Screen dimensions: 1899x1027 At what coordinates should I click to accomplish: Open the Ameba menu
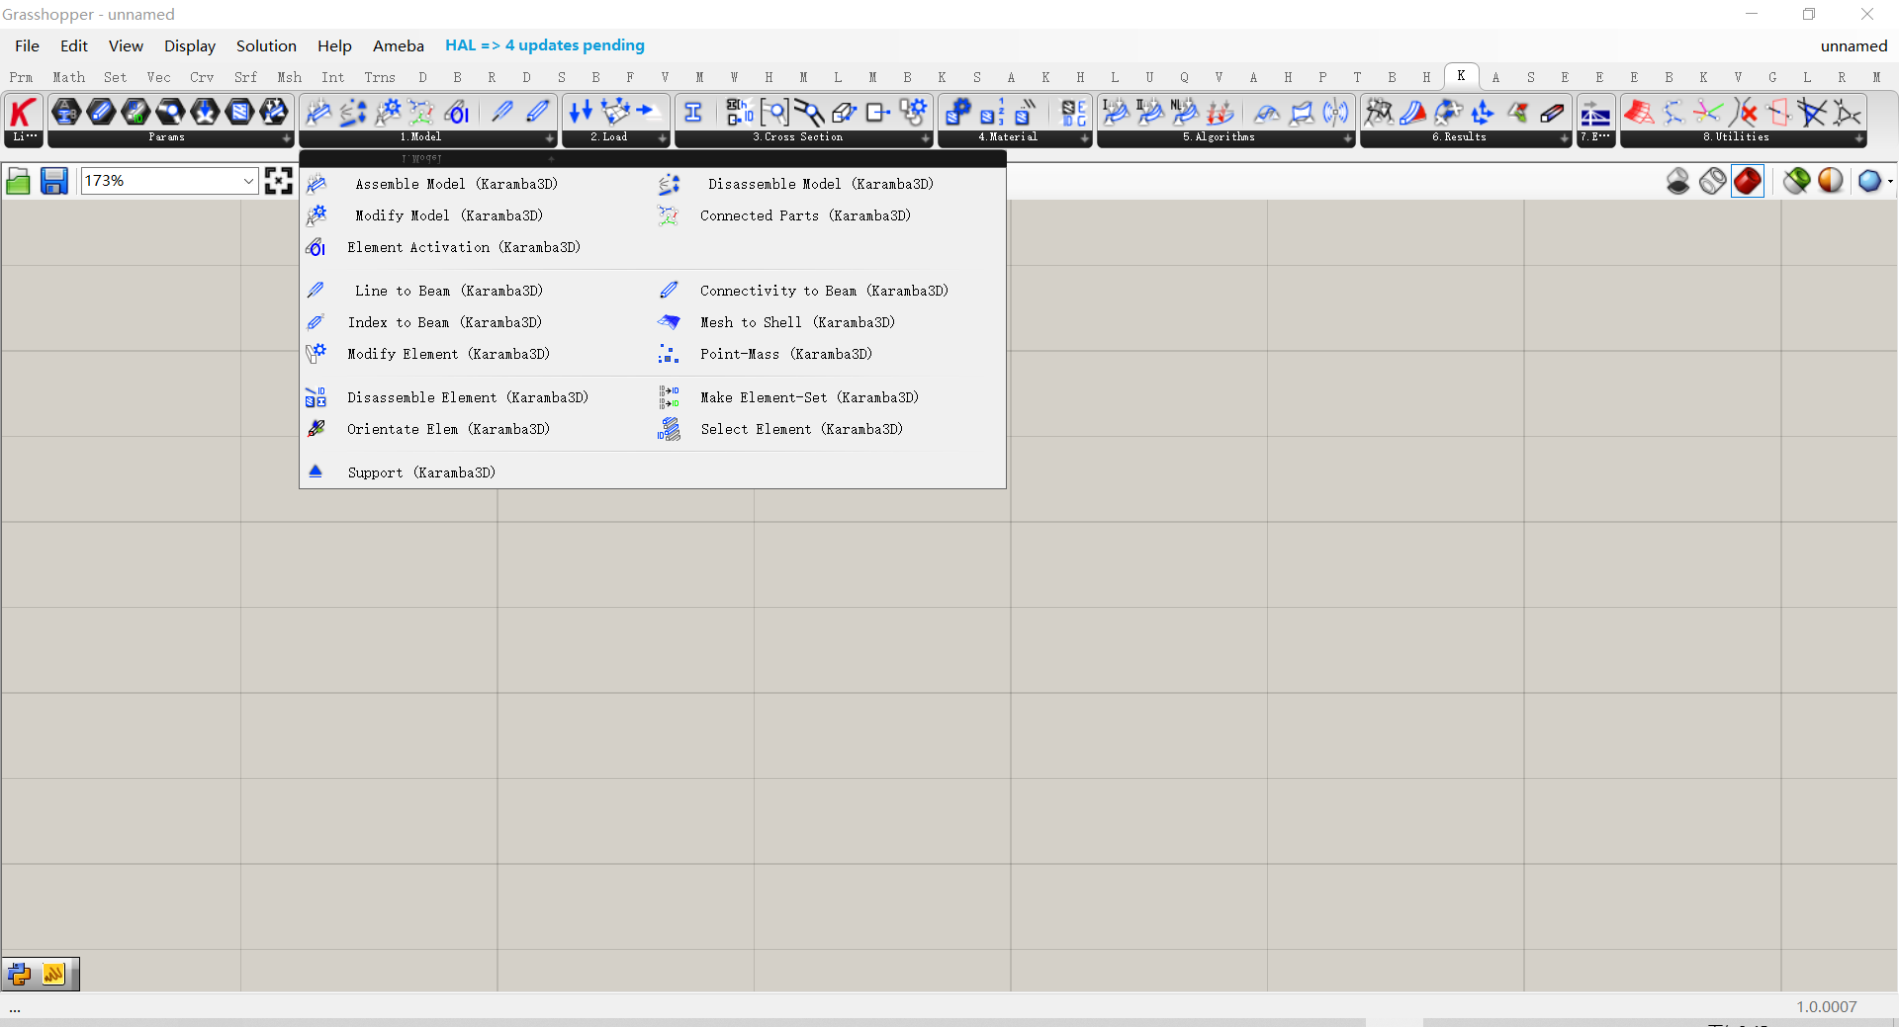point(399,45)
